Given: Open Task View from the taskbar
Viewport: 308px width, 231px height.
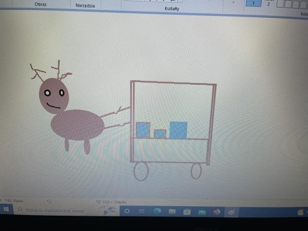Looking at the screenshot, I should tap(142, 211).
